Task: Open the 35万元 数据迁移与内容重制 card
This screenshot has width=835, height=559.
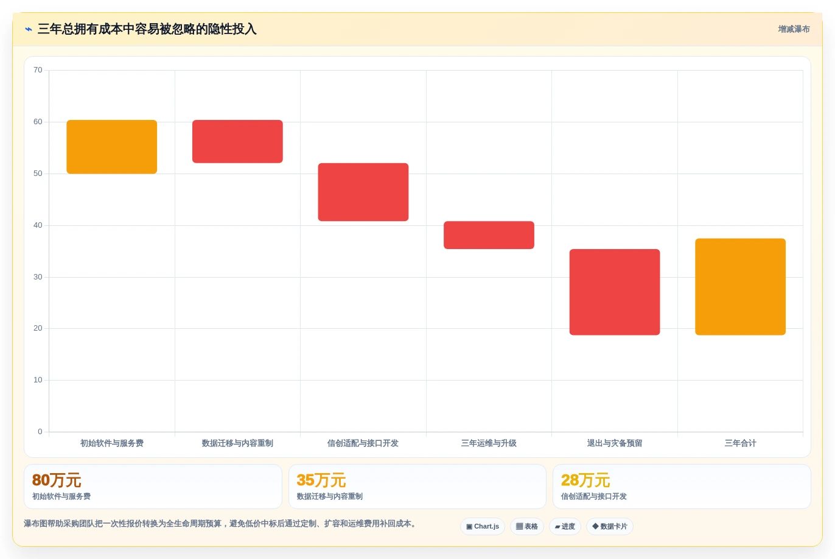Action: coord(417,487)
